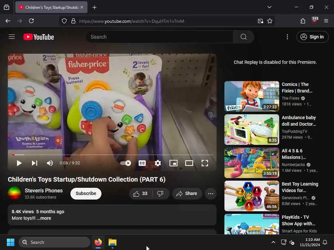Image resolution: width=334 pixels, height=250 pixels.
Task: Expand description with ...more
Action: point(44,218)
